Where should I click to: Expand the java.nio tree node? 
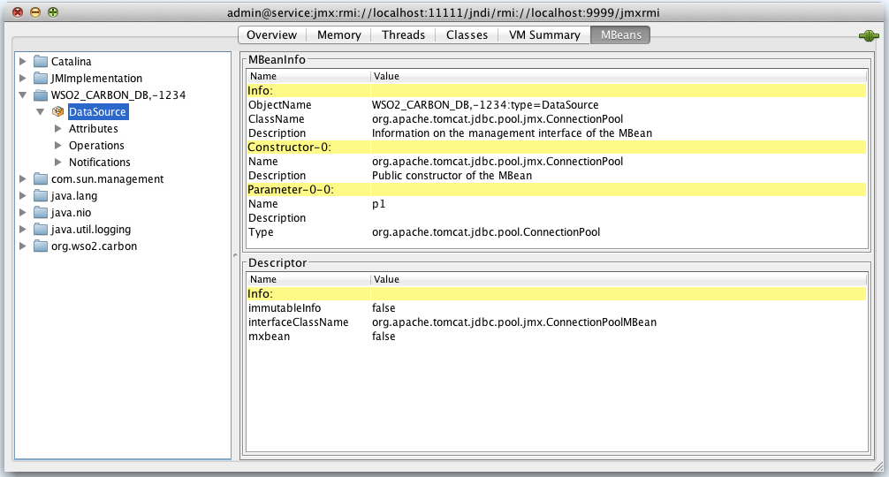point(23,213)
